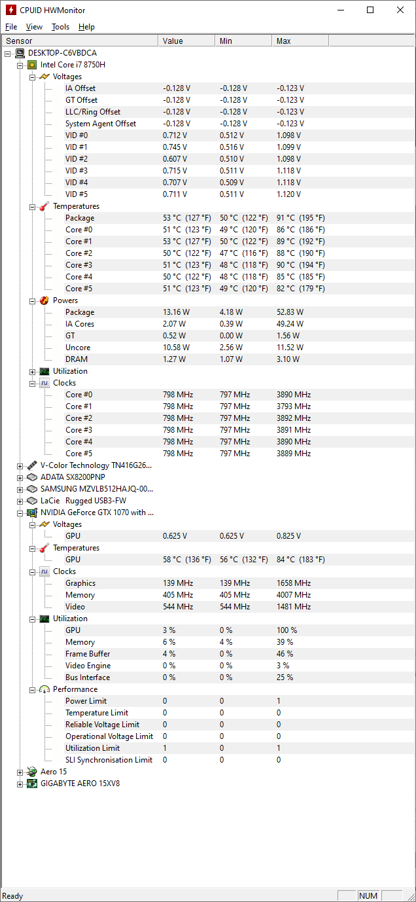Click the DESKTOP-C6VBDCA computer icon
The image size is (416, 902).
point(20,53)
